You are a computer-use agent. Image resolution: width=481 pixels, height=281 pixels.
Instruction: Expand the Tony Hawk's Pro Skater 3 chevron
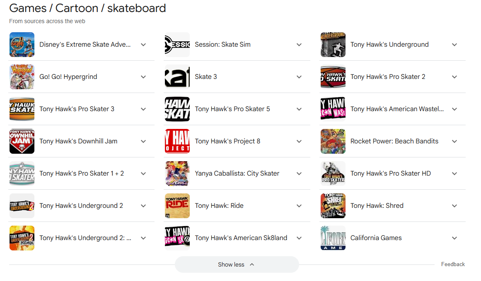pyautogui.click(x=143, y=109)
